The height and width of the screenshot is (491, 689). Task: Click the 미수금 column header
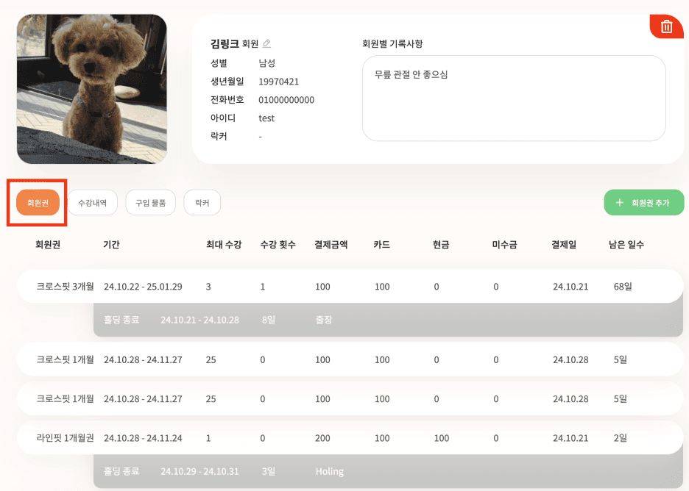click(x=504, y=245)
